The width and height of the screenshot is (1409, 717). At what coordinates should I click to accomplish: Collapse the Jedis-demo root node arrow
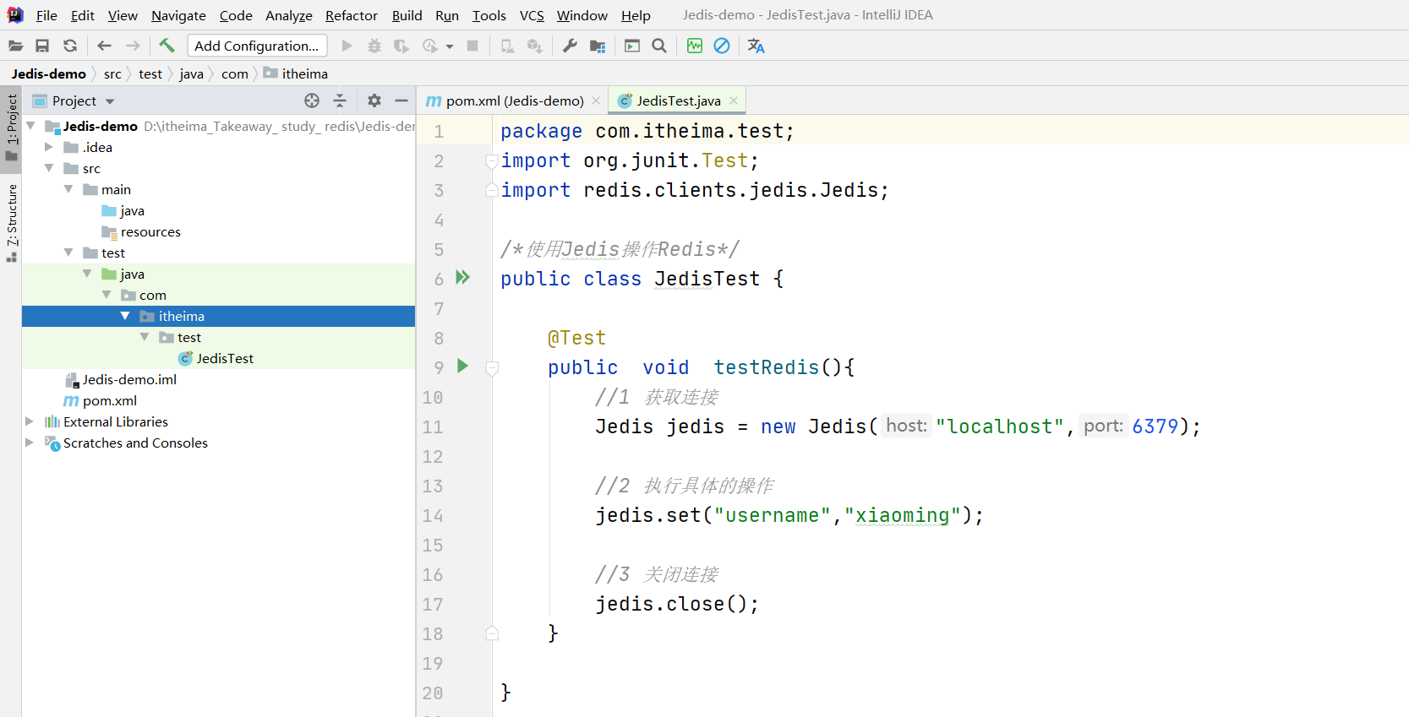31,126
